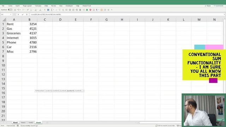
Task: Click the cell containing Groceries
Action: tap(14, 33)
